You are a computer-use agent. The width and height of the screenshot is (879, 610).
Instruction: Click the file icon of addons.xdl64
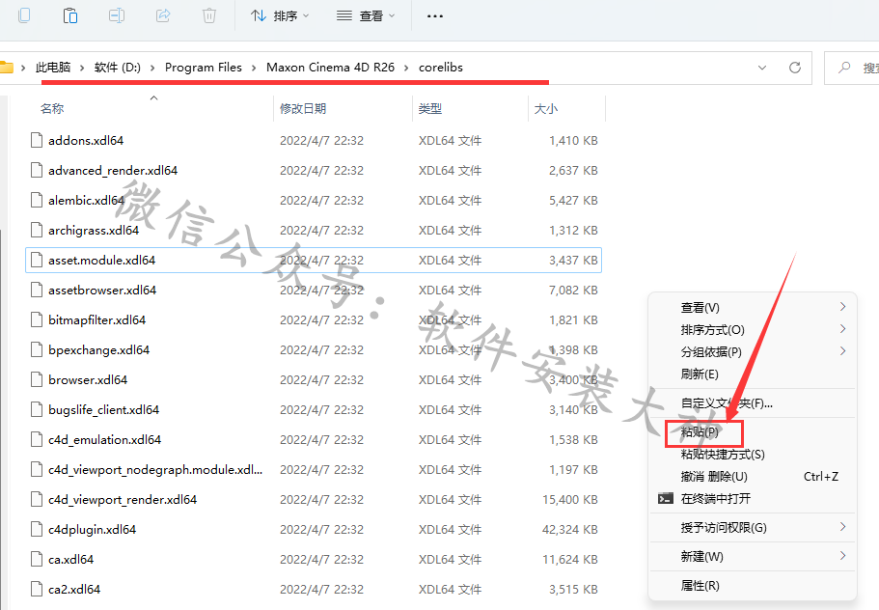(x=38, y=140)
